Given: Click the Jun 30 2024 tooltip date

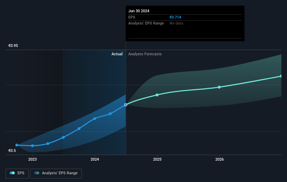Looking at the screenshot, I should pos(139,11).
